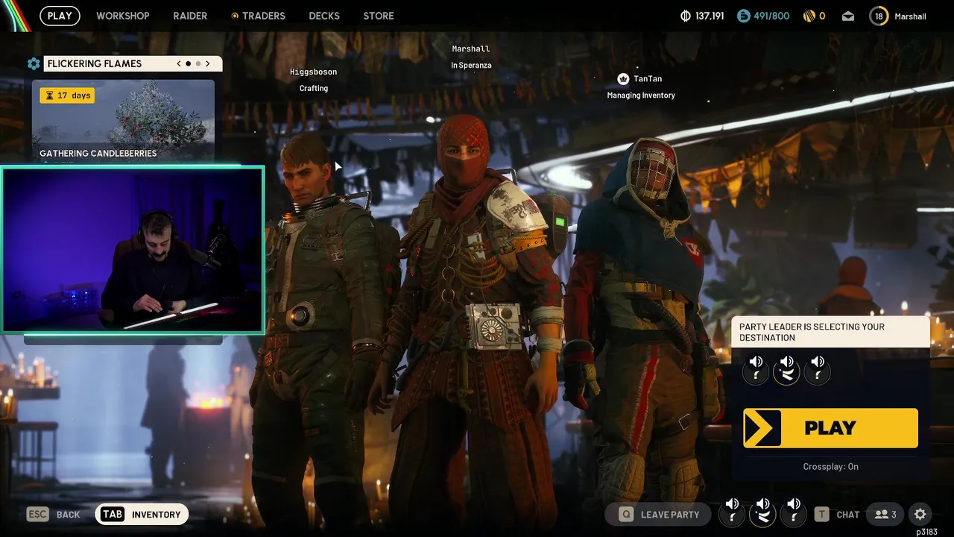954x537 pixels.
Task: Select the second event page dot
Action: tap(198, 63)
